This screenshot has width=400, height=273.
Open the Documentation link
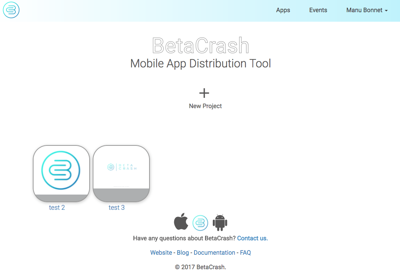point(214,252)
